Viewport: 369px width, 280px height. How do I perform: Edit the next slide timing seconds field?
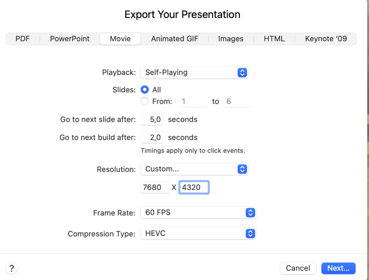152,119
